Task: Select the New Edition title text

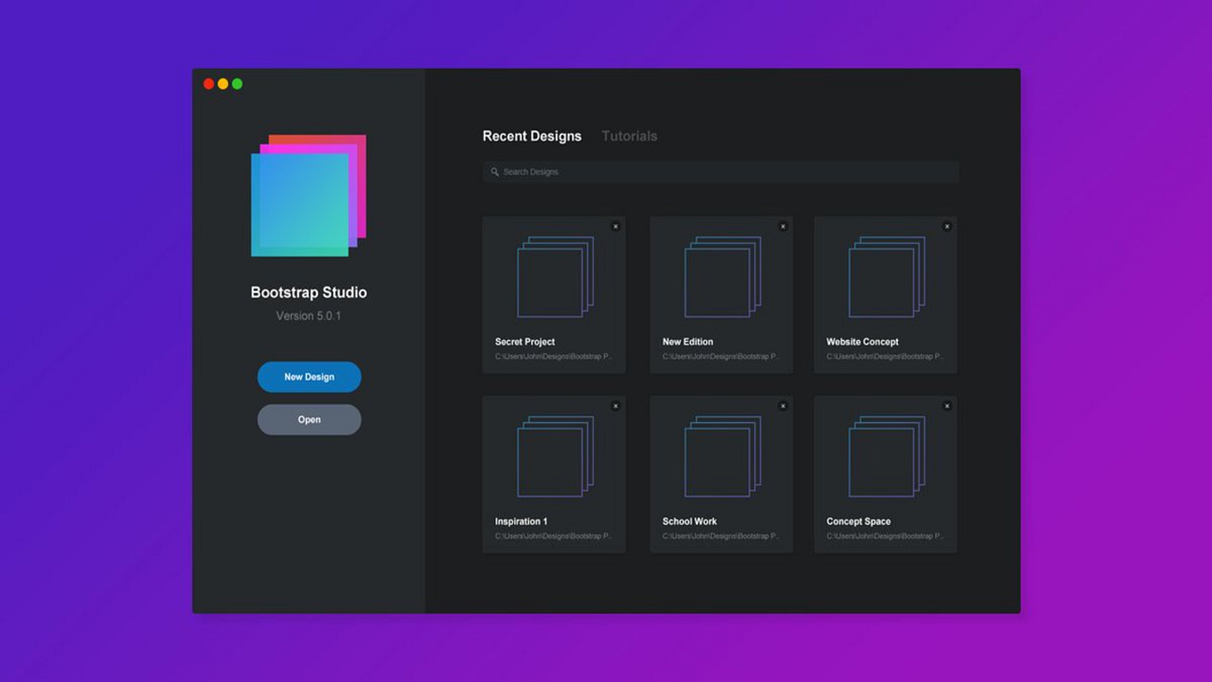Action: click(x=688, y=342)
